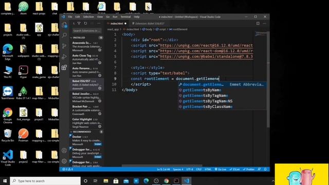The image size is (329, 185).
Task: Open File Explorer from the taskbar
Action: [106, 181]
